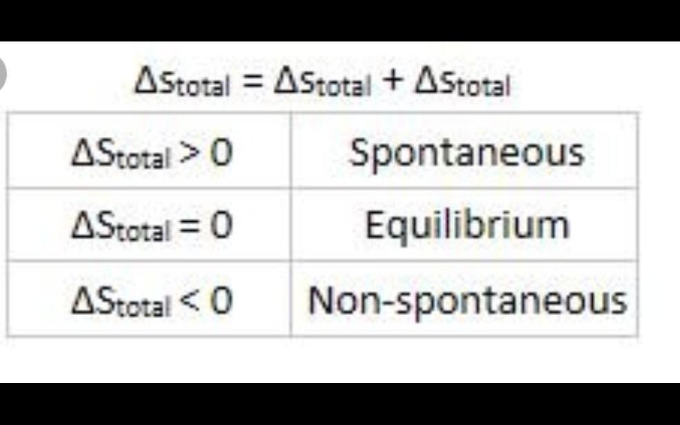This screenshot has height=425, width=680.
Task: Click the last ΔStotal term after the plus sign
Action: pos(462,84)
